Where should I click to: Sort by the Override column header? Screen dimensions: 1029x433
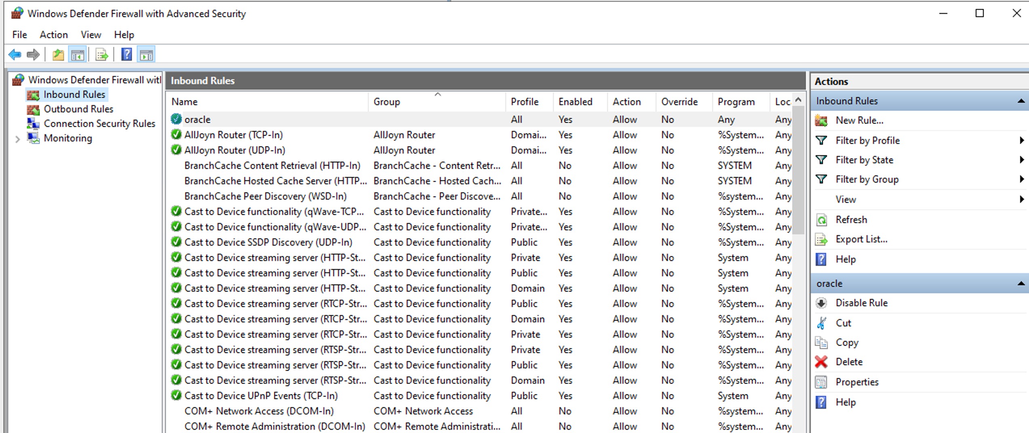pyautogui.click(x=684, y=102)
